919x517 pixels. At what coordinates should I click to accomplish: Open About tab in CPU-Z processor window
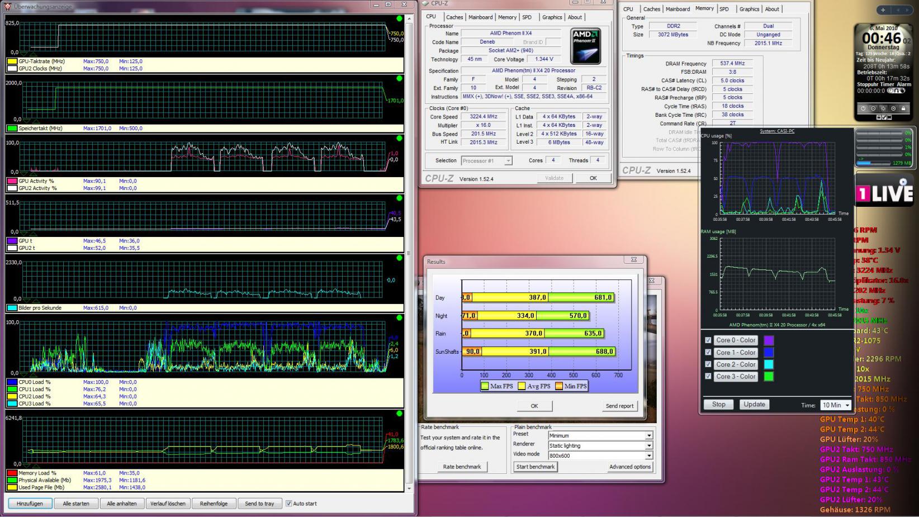coord(575,17)
